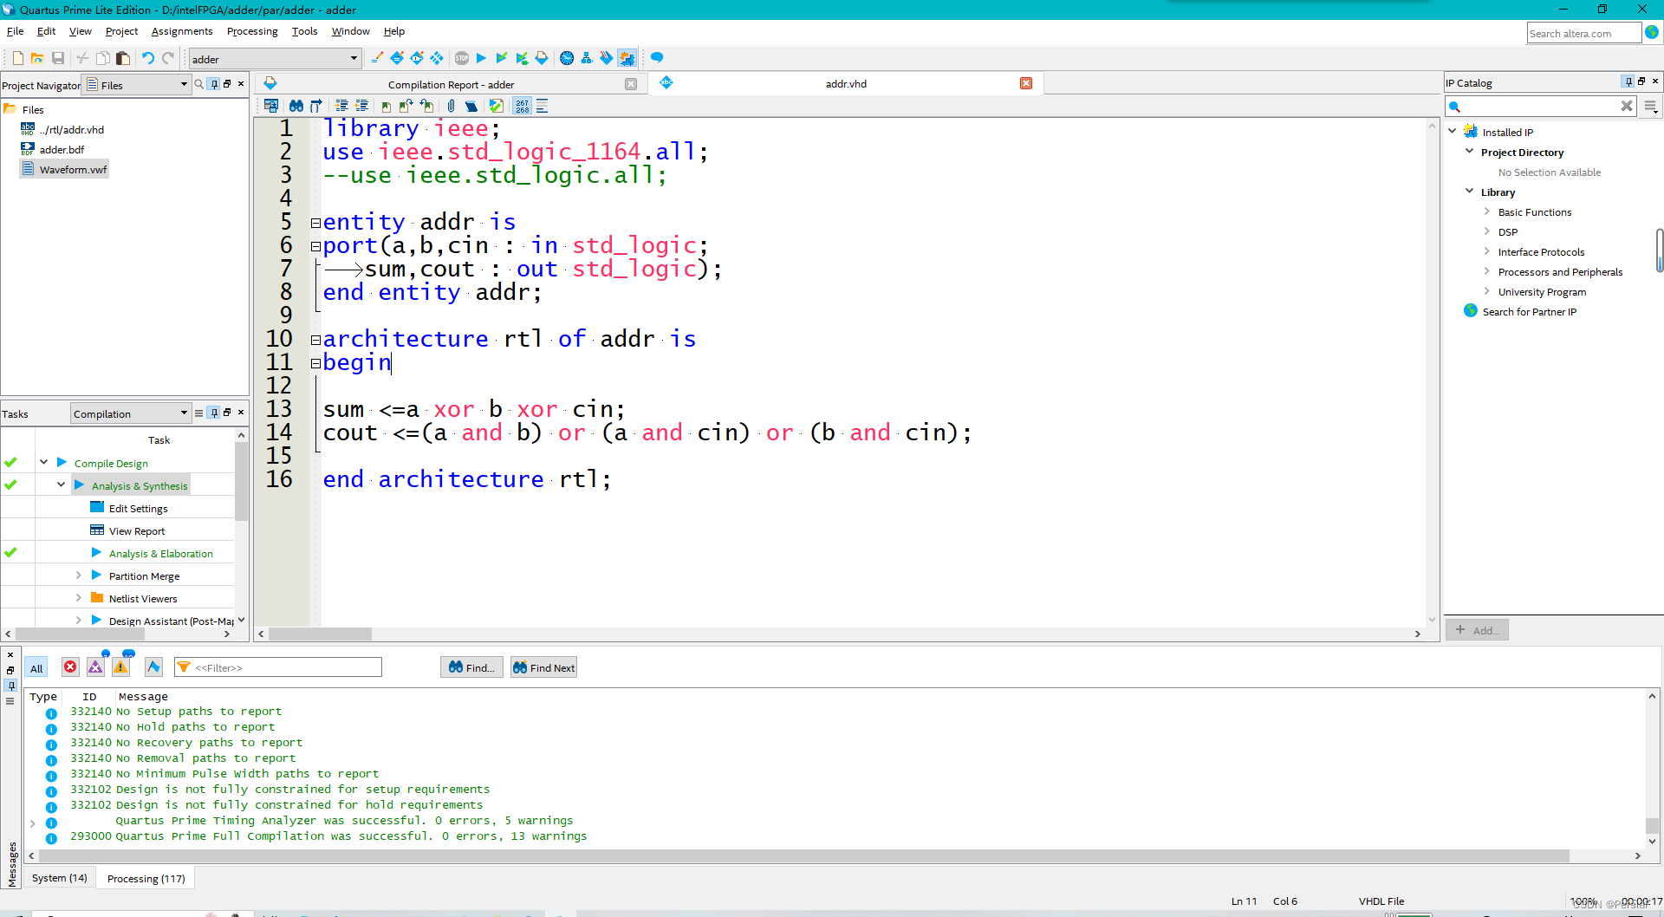Click the Go To line bracket icon
This screenshot has width=1664, height=917.
tap(316, 106)
